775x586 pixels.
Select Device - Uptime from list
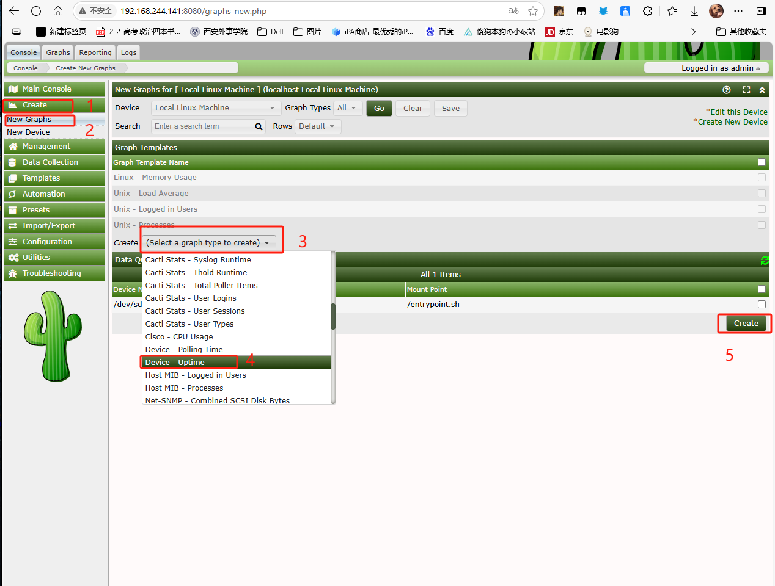point(237,363)
